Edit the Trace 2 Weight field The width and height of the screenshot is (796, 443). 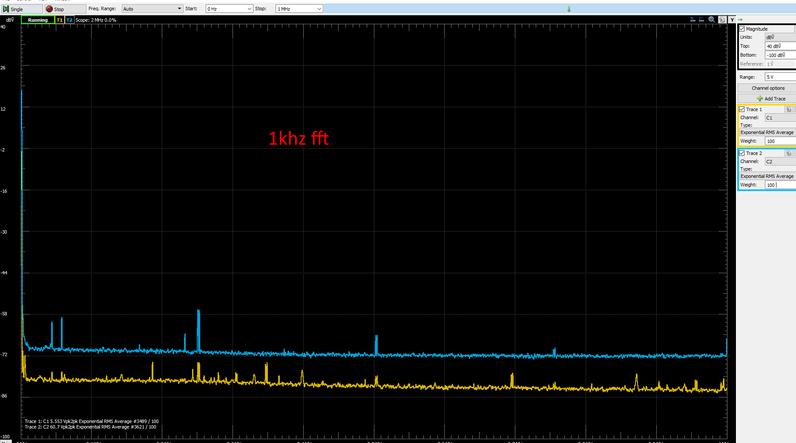point(780,185)
